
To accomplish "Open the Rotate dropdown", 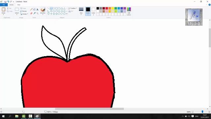I will [24, 14].
